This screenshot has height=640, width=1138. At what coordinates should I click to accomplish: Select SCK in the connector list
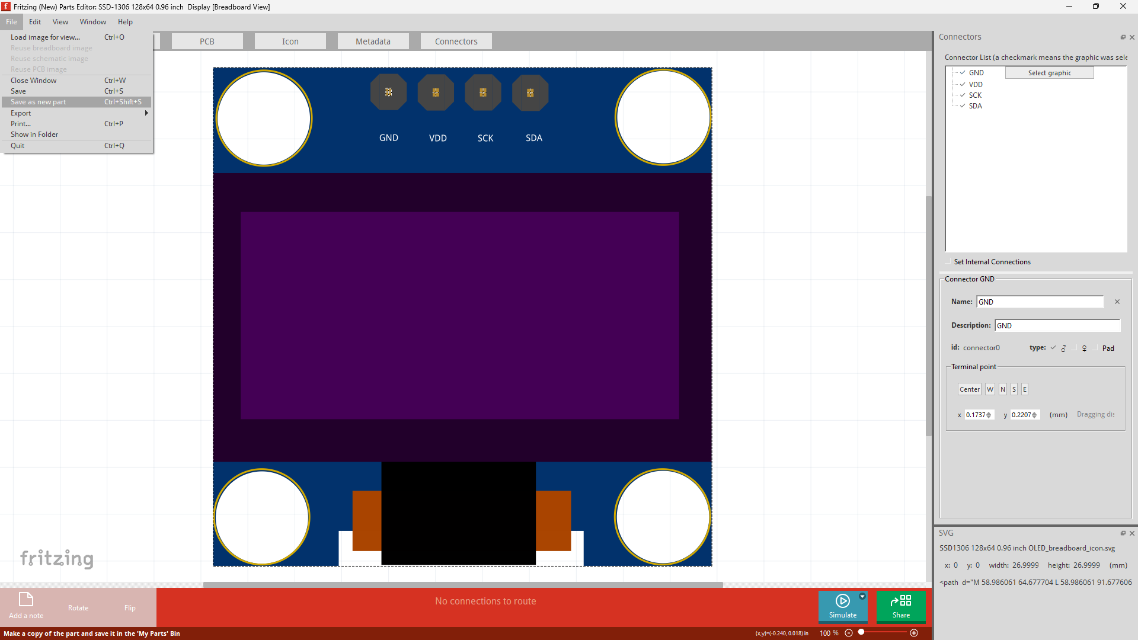[x=975, y=95]
